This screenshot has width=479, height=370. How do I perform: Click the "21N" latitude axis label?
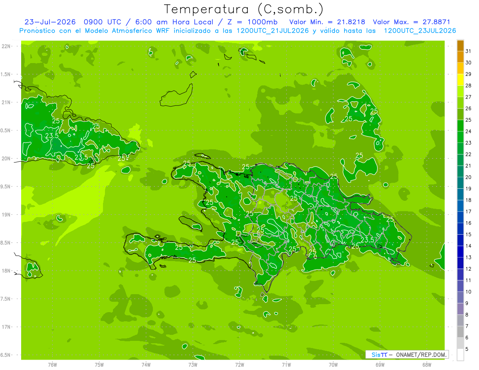6,102
